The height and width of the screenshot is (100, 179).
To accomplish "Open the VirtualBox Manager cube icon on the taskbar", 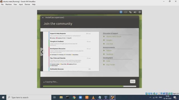I will [106, 97].
